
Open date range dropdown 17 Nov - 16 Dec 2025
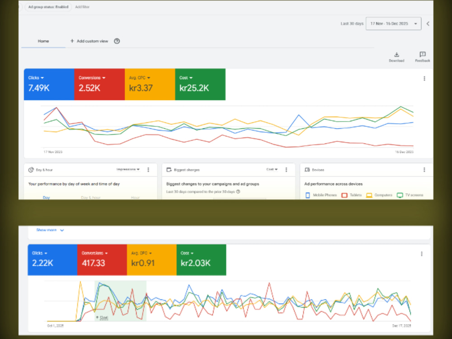(x=394, y=24)
